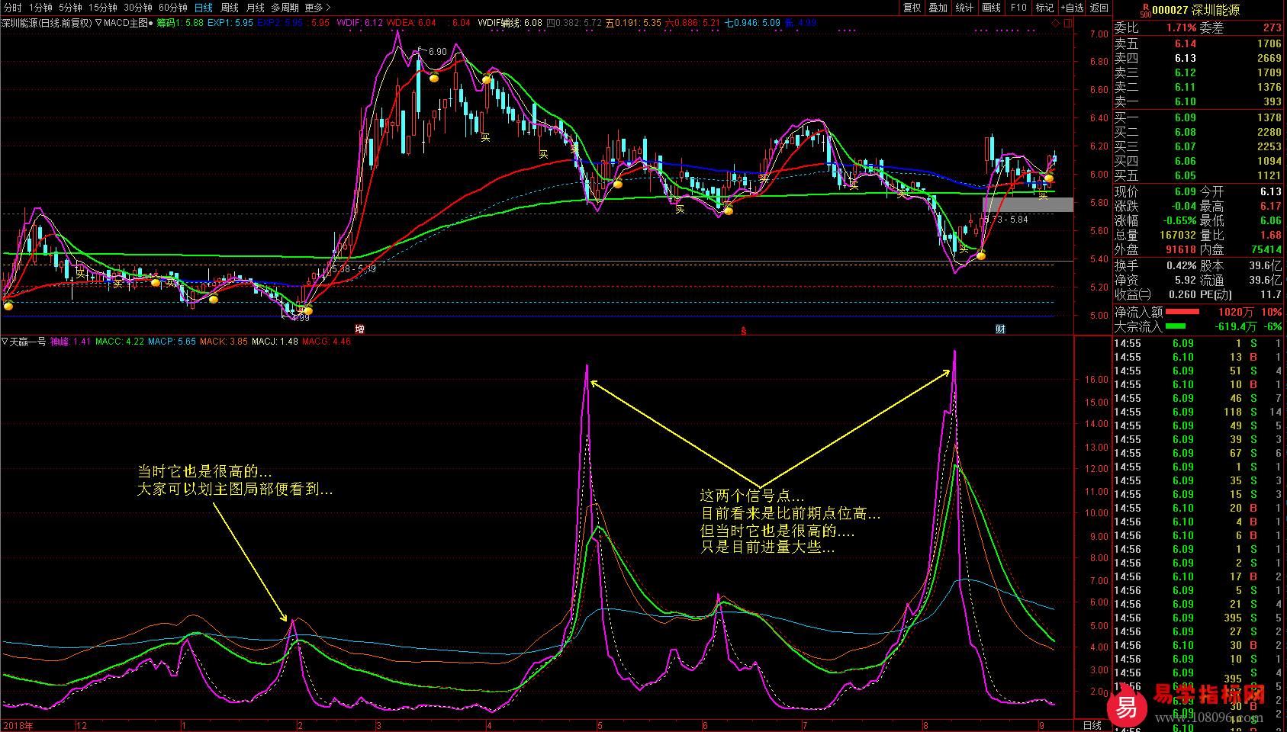1287x732 pixels.
Task: Click the gray price gap rectangle on chart
Action: (1028, 204)
